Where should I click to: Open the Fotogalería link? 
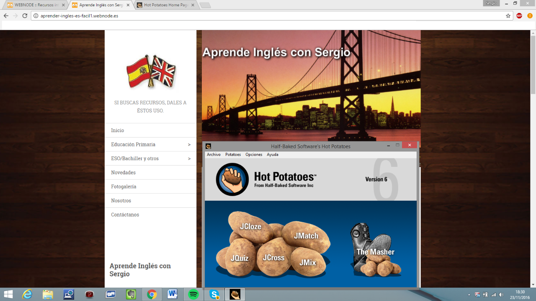pos(124,186)
